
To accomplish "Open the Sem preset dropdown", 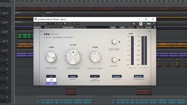I will [47, 24].
